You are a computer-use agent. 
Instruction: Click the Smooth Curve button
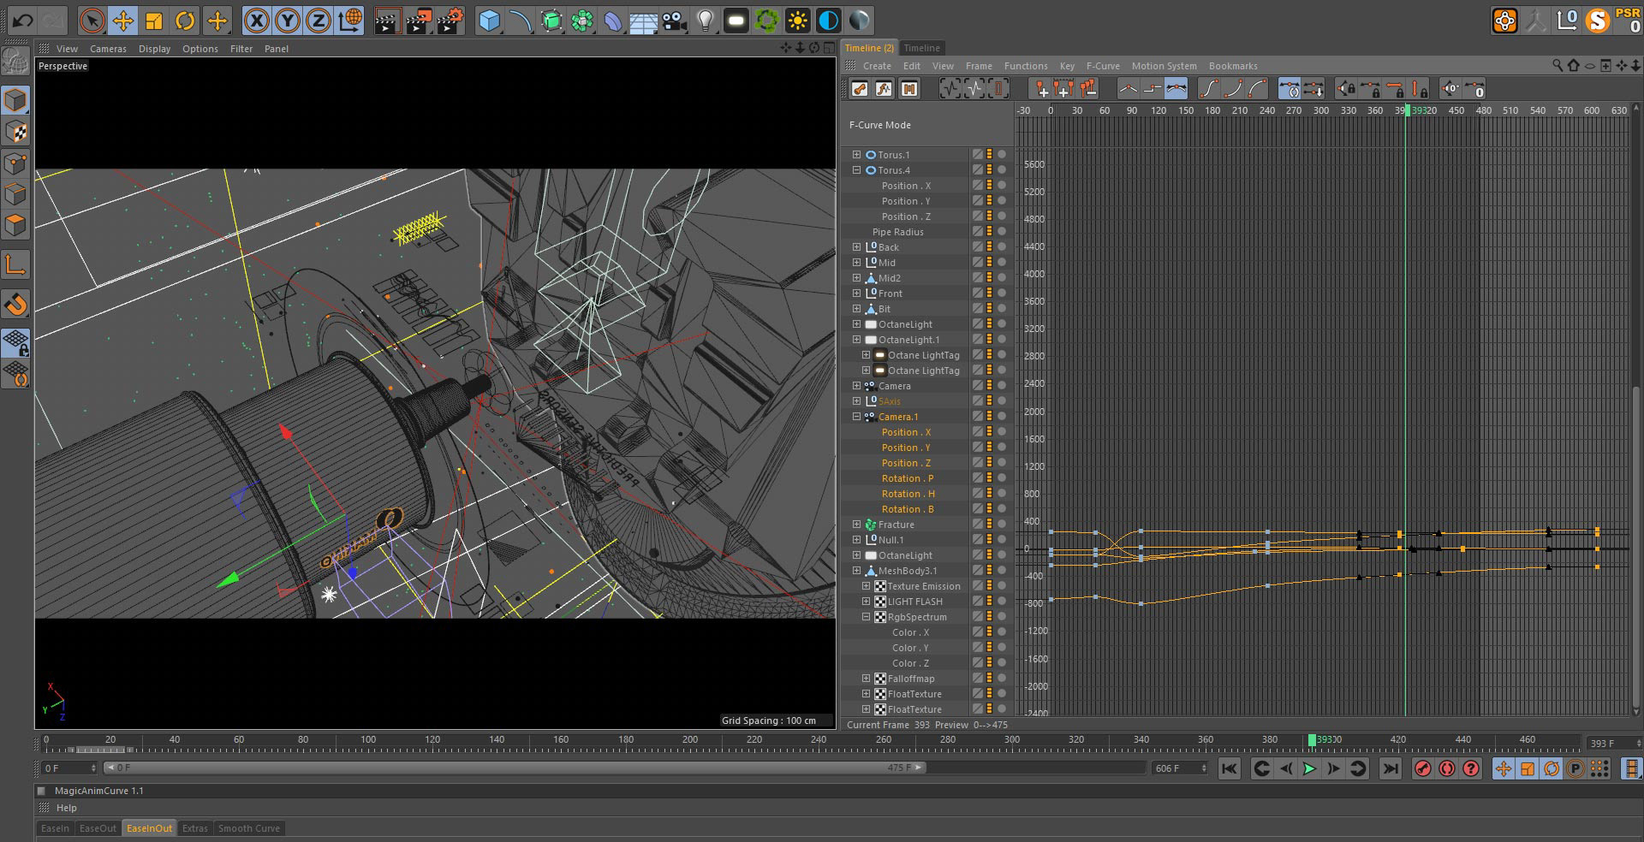click(x=248, y=828)
